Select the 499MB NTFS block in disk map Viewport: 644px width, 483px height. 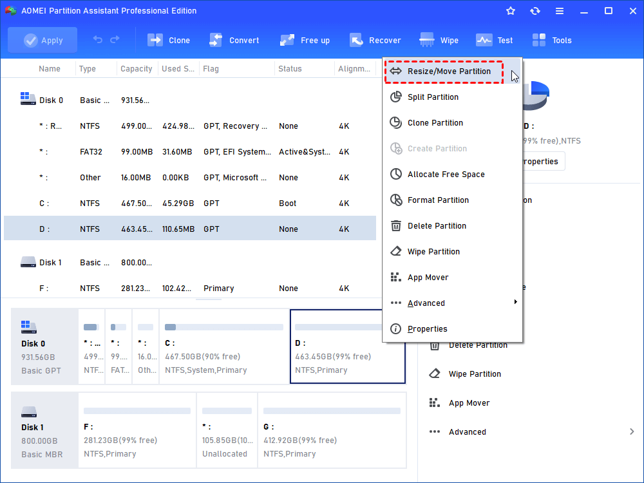(91, 347)
